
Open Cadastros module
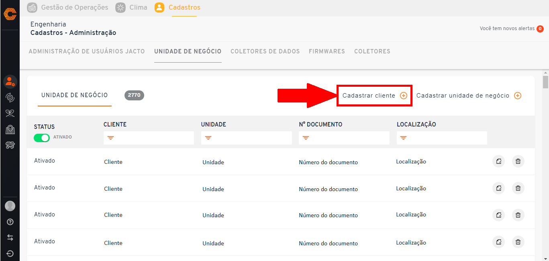[184, 7]
